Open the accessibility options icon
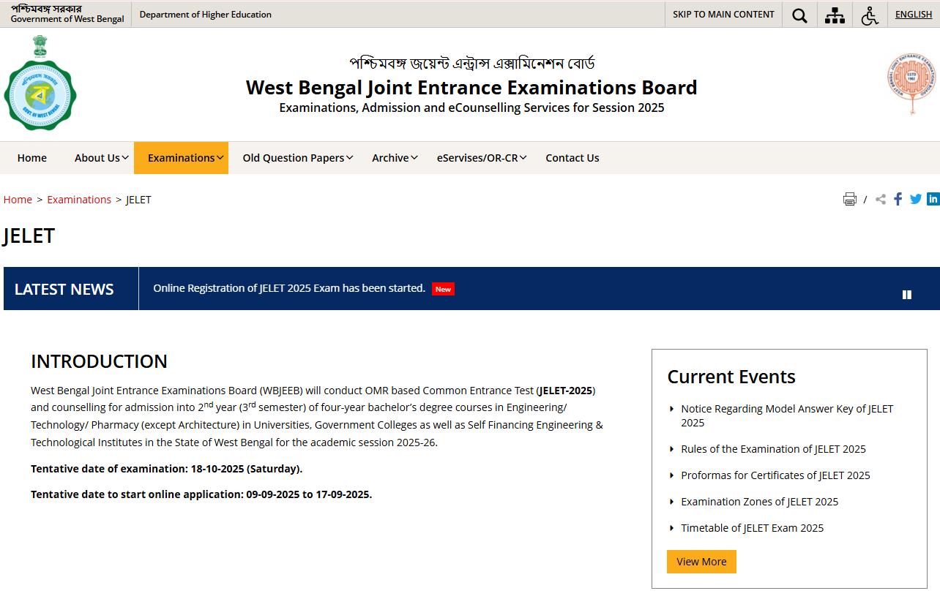The image size is (940, 599). pos(869,15)
